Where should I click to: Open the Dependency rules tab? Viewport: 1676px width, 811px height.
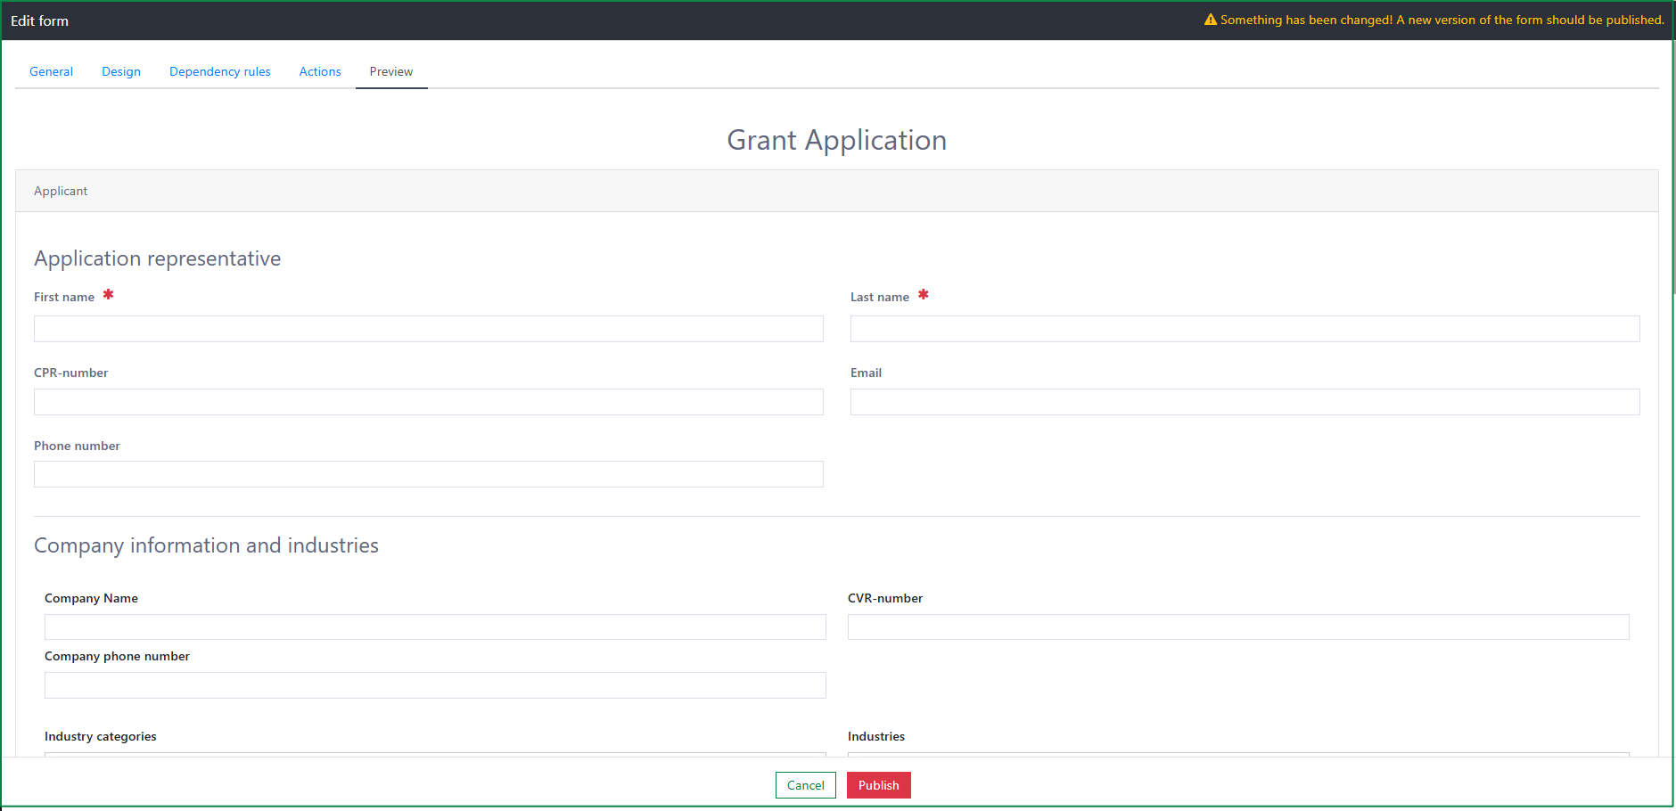click(220, 71)
